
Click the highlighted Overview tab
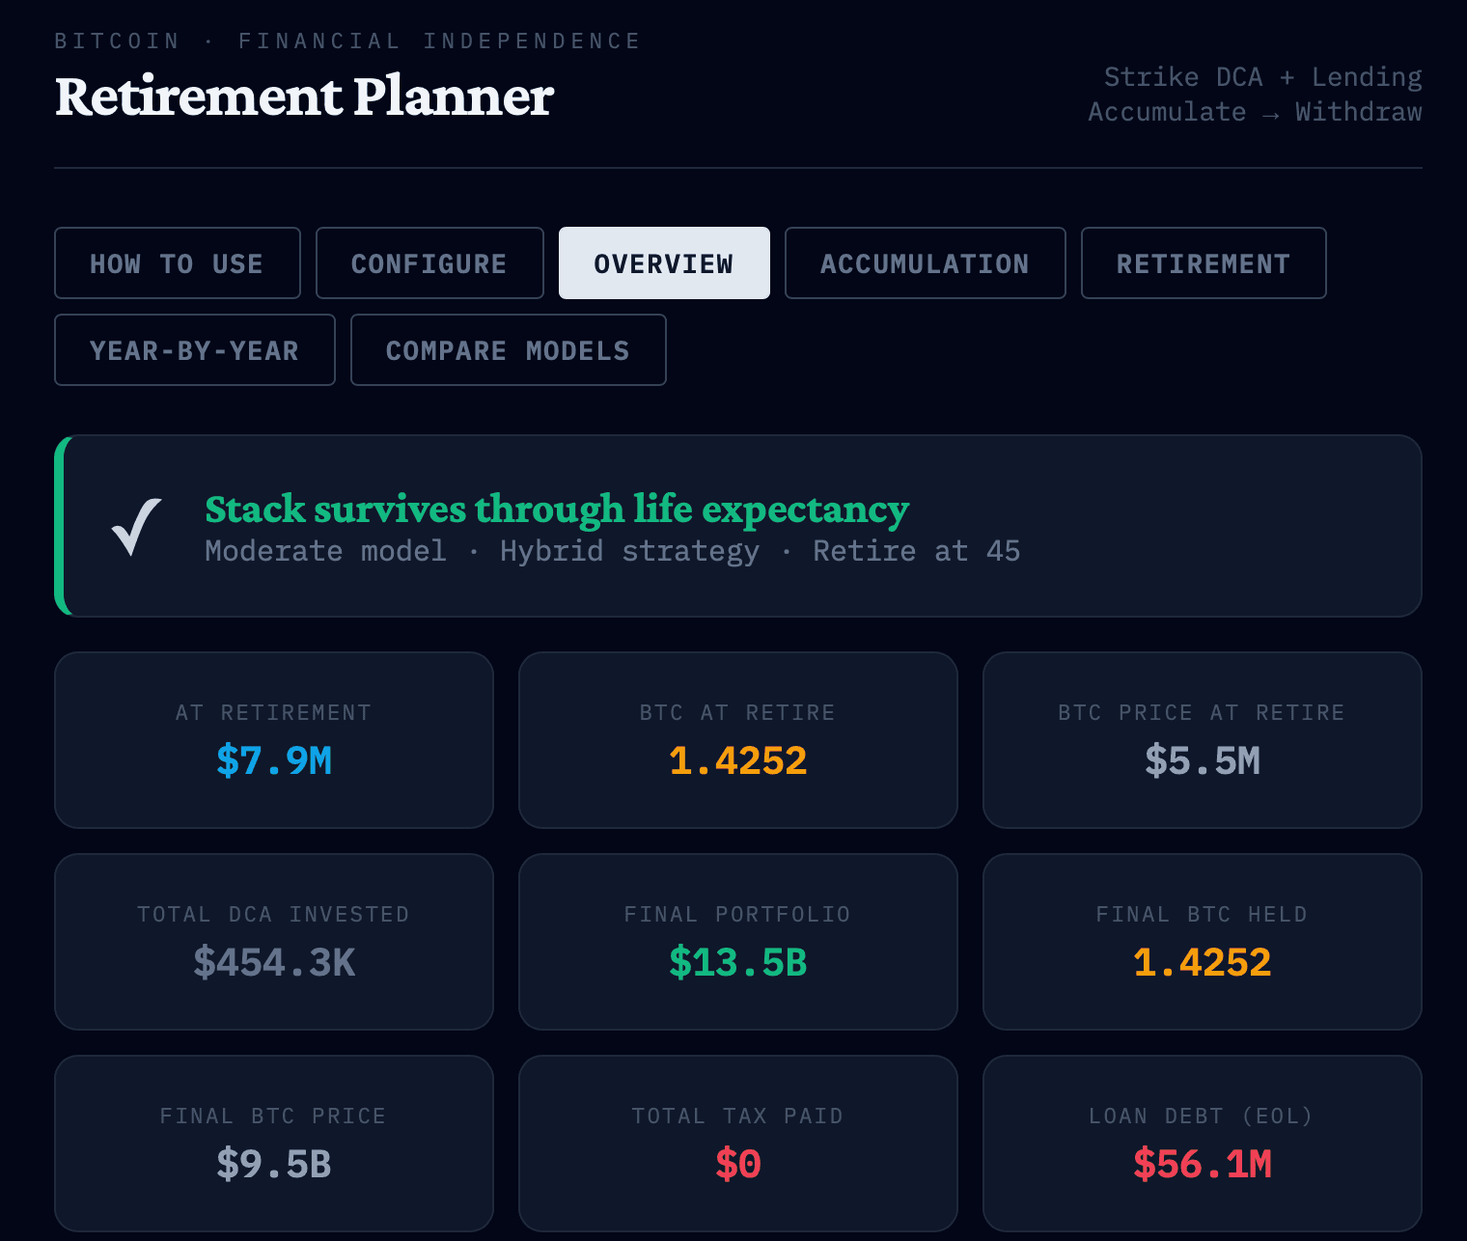click(x=663, y=262)
